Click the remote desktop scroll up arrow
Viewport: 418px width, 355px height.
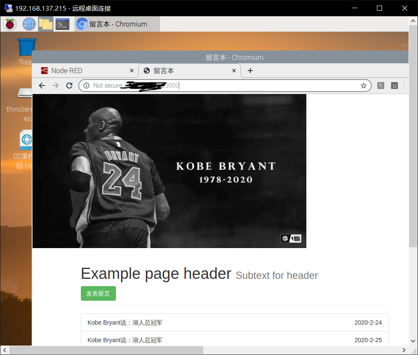point(413,21)
